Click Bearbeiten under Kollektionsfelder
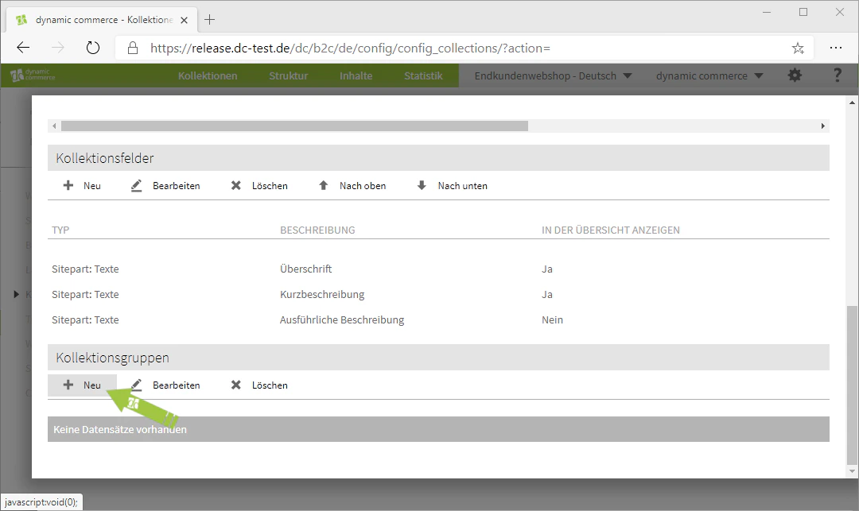The width and height of the screenshot is (859, 511). pos(165,185)
